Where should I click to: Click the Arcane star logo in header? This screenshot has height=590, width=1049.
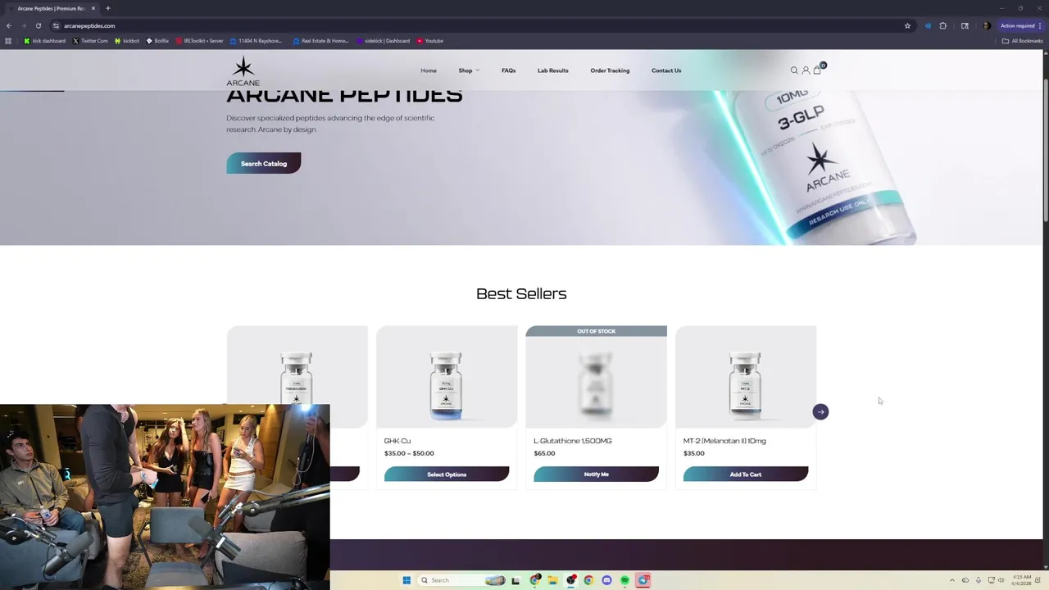(243, 70)
